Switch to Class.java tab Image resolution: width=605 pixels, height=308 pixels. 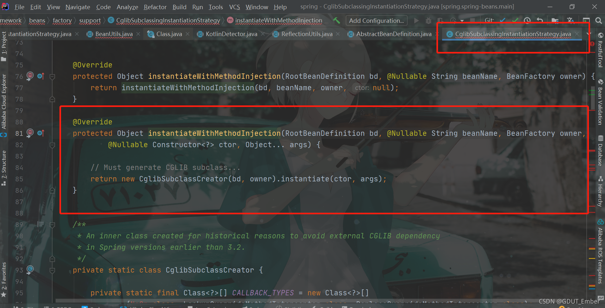[x=169, y=34]
